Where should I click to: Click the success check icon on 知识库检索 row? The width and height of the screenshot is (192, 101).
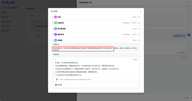pyautogui.click(x=139, y=29)
